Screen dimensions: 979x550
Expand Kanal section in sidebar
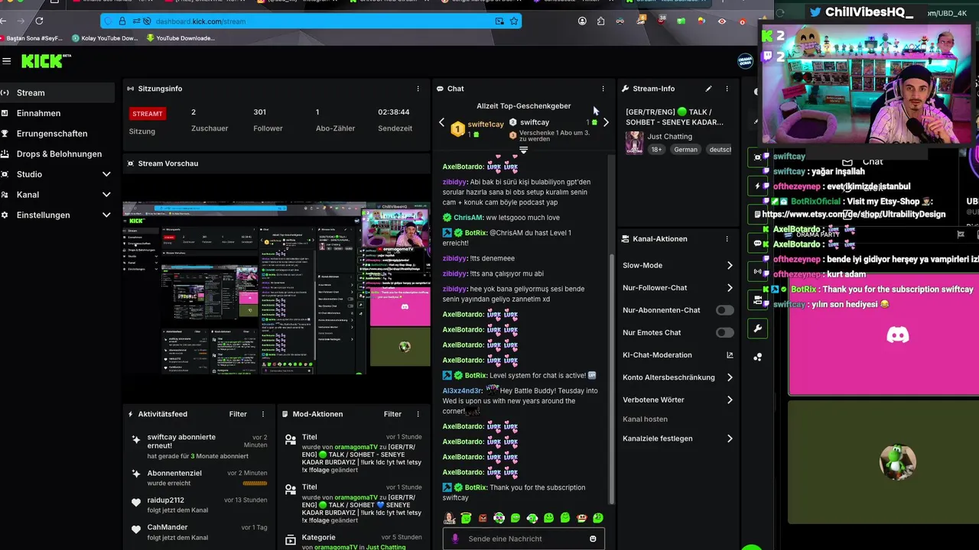tap(106, 195)
